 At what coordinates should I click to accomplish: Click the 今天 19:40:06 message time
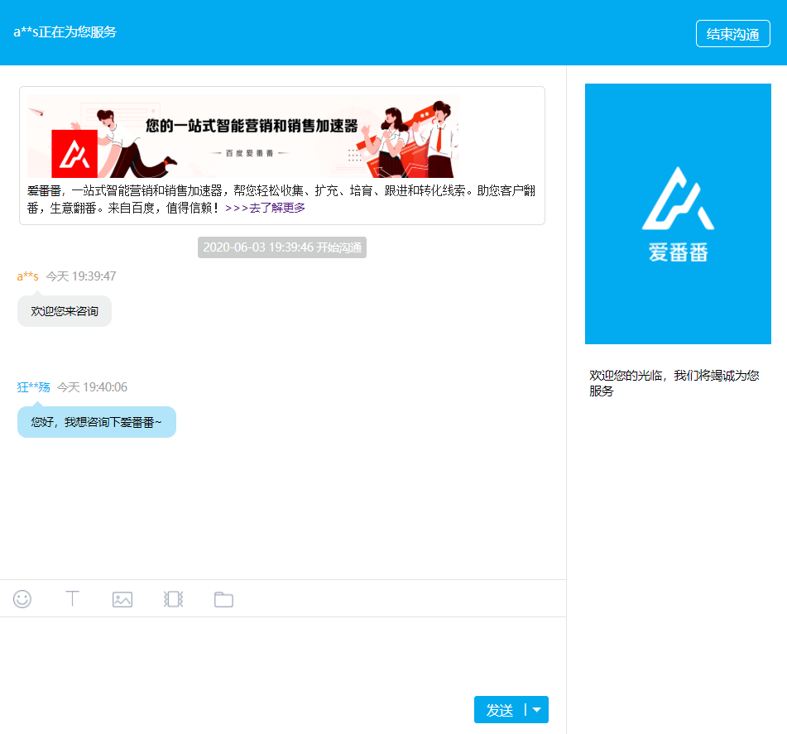(92, 387)
